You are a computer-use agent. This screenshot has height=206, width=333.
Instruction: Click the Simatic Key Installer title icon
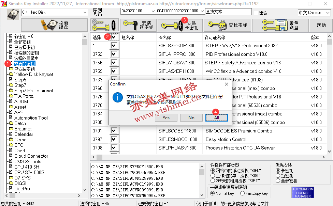tap(4, 4)
